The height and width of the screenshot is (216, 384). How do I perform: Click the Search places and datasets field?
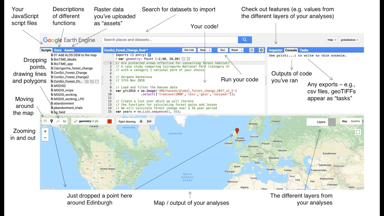(170, 40)
